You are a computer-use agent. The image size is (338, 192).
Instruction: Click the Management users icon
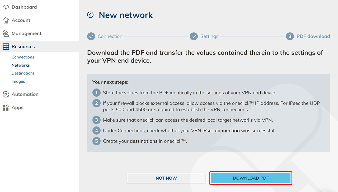tap(6, 33)
